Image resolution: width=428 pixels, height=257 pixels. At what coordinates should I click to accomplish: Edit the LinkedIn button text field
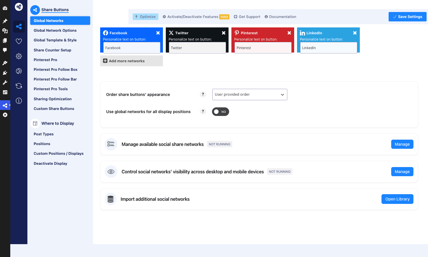pos(328,48)
